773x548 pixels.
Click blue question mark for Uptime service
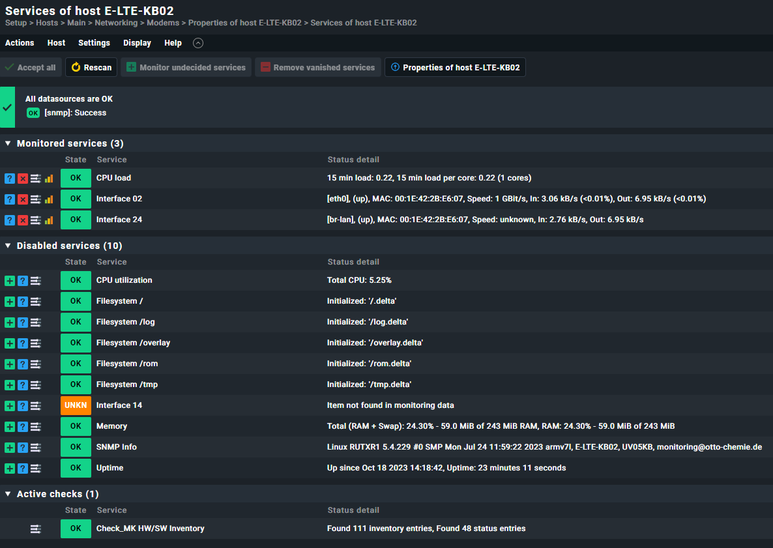23,468
